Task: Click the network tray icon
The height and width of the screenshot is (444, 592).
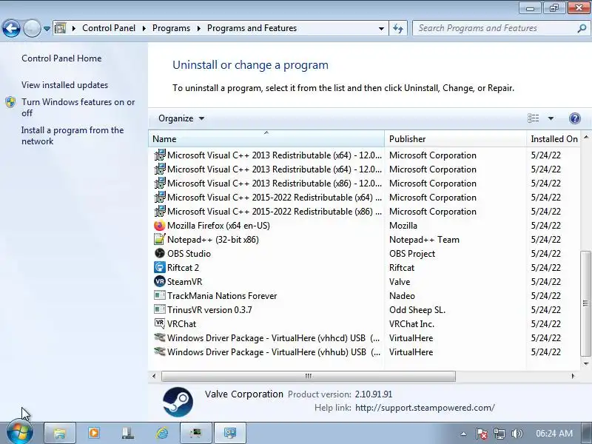Action: (499, 434)
